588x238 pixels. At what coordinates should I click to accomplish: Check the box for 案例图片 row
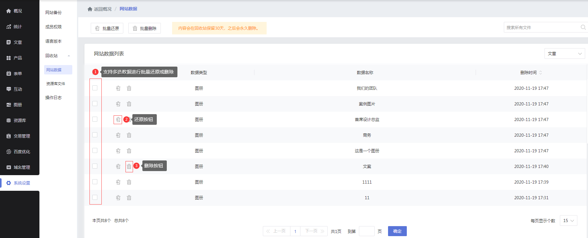point(95,104)
